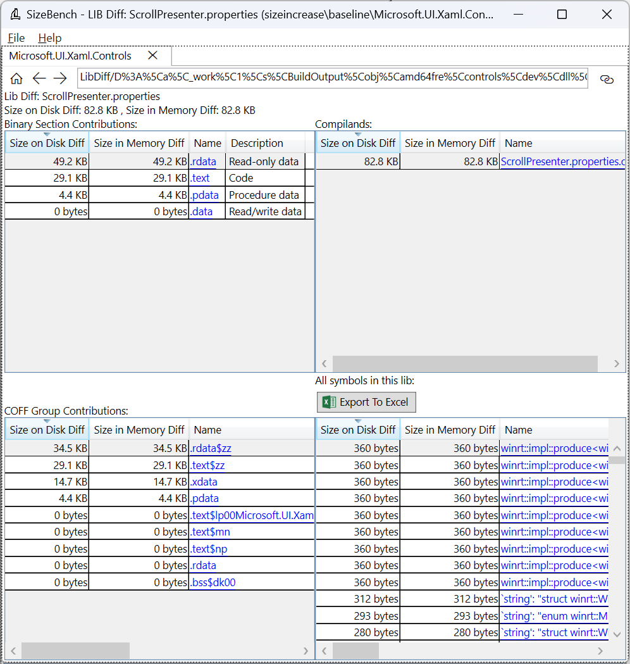Sort Binary Sections by Name column
Image resolution: width=630 pixels, height=664 pixels.
tap(207, 142)
